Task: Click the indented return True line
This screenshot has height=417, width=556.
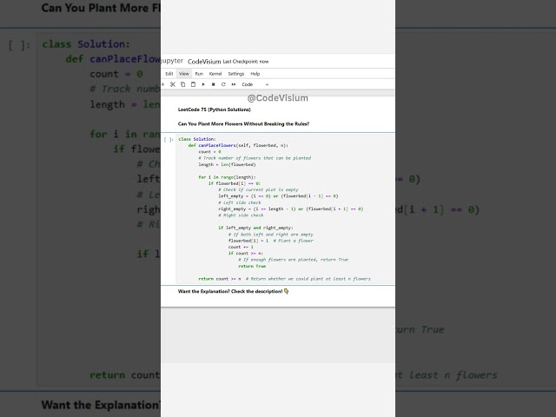Action: [x=252, y=266]
